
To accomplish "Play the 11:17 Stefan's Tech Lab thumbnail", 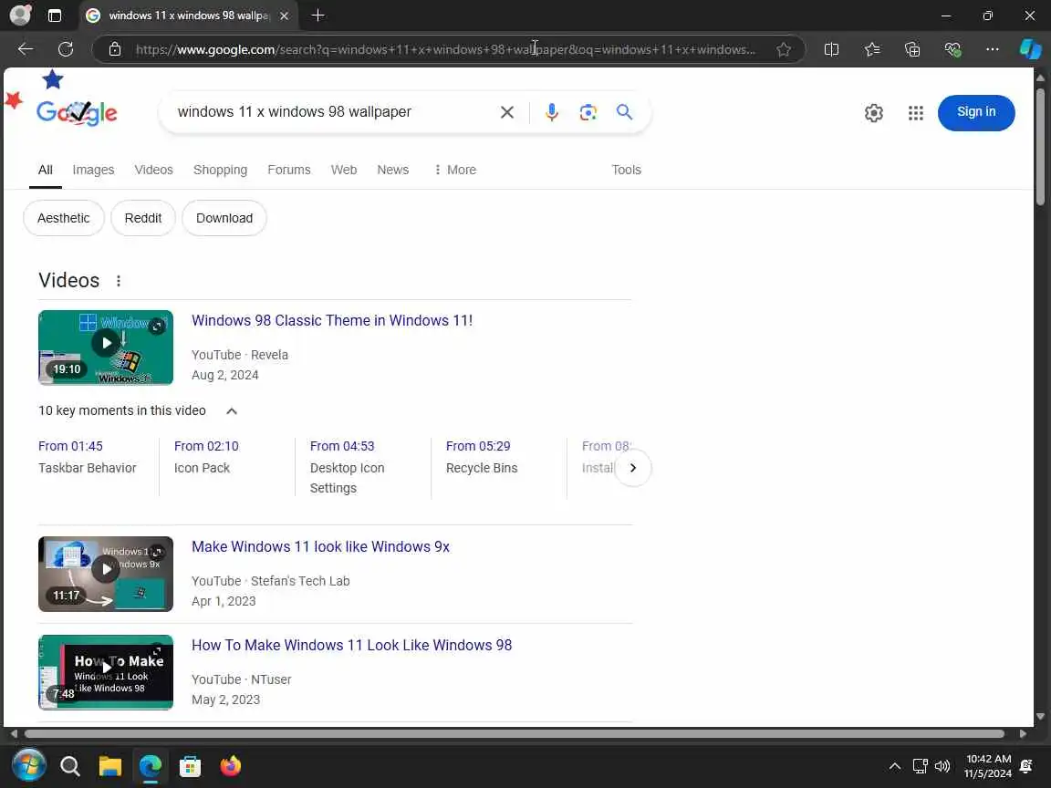I will [x=106, y=574].
